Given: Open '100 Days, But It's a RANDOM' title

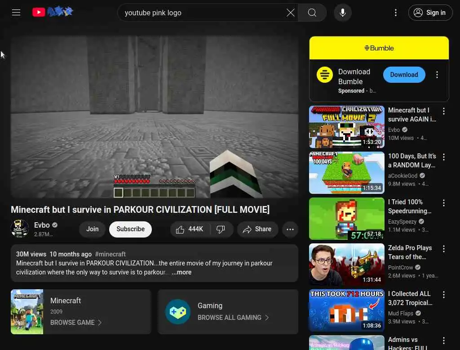Looking at the screenshot, I should pos(412,161).
